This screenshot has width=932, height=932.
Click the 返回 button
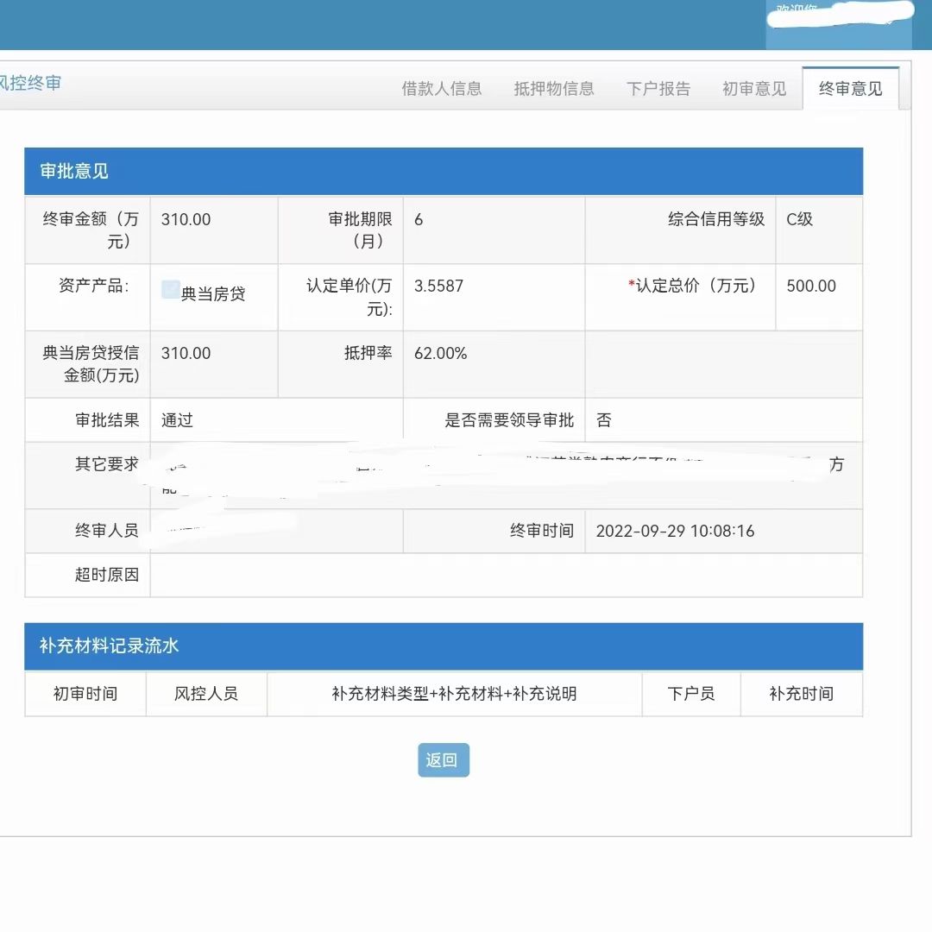pos(444,759)
